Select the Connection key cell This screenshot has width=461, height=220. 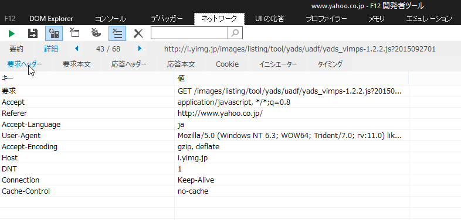click(87, 180)
